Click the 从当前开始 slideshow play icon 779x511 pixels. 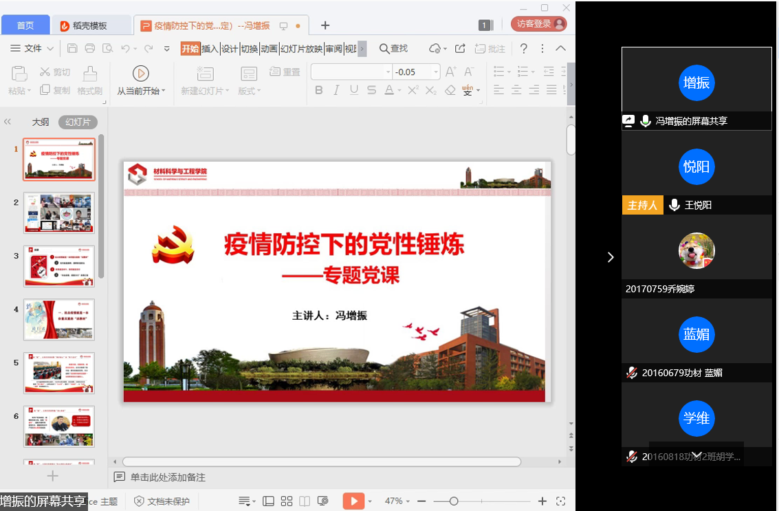point(140,73)
